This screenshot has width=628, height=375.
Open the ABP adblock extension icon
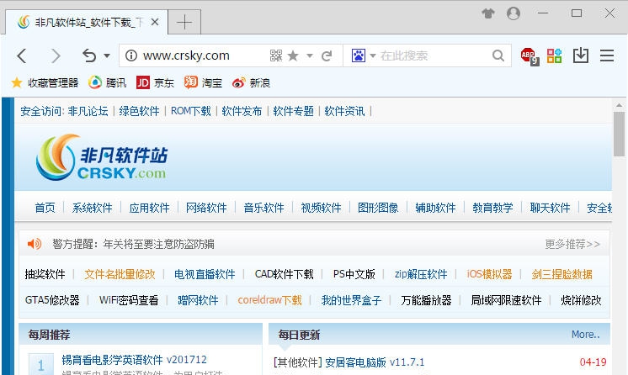(x=530, y=56)
